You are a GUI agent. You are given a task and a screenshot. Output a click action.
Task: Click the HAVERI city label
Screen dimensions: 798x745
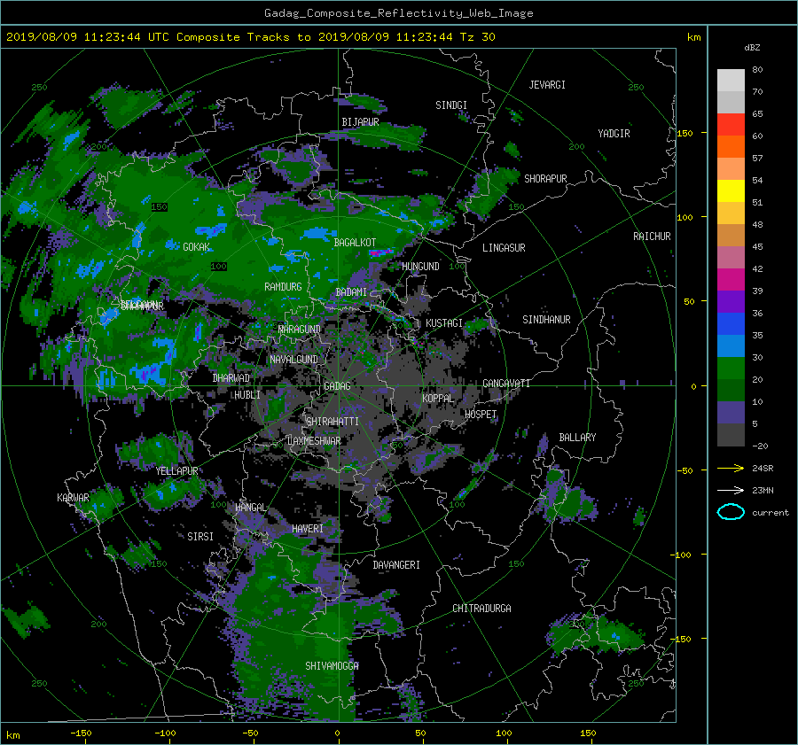click(x=308, y=530)
